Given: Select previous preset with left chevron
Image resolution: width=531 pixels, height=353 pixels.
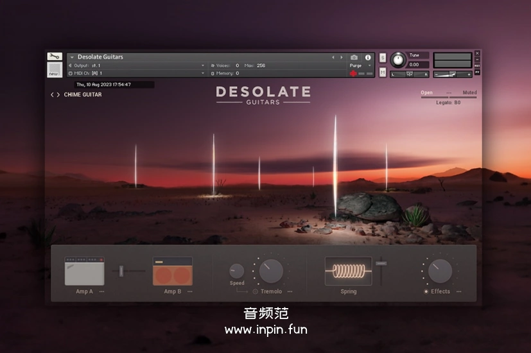Looking at the screenshot, I should click(52, 95).
